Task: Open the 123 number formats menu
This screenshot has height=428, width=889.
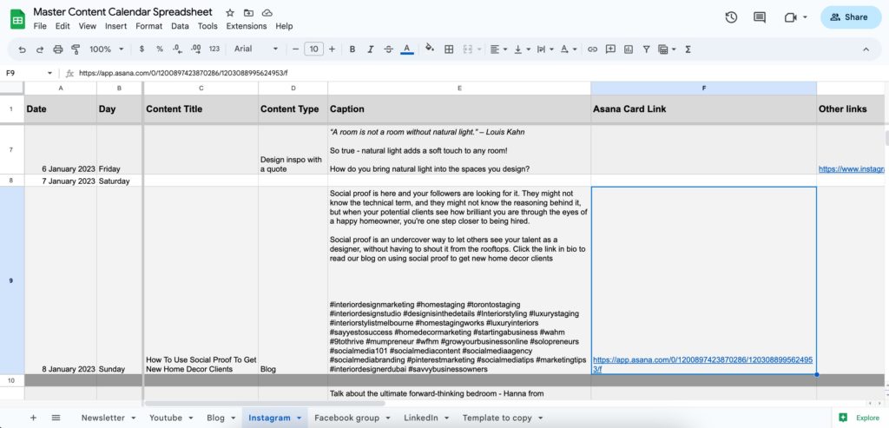Action: (214, 49)
